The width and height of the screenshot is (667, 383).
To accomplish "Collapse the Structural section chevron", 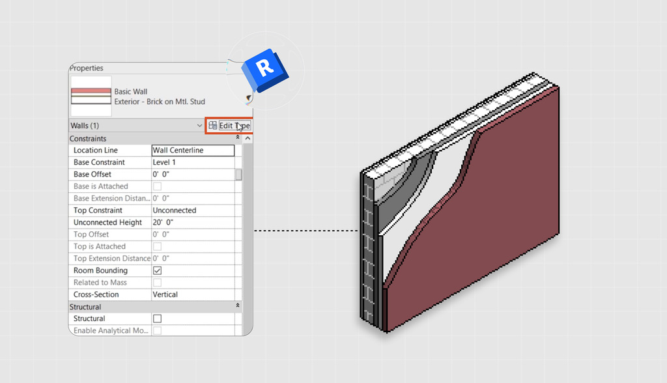I will [x=239, y=307].
